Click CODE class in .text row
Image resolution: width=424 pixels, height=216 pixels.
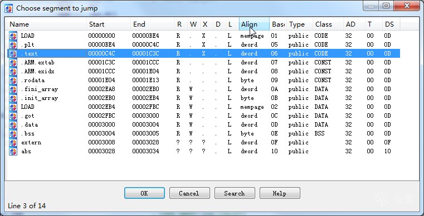pyautogui.click(x=321, y=54)
